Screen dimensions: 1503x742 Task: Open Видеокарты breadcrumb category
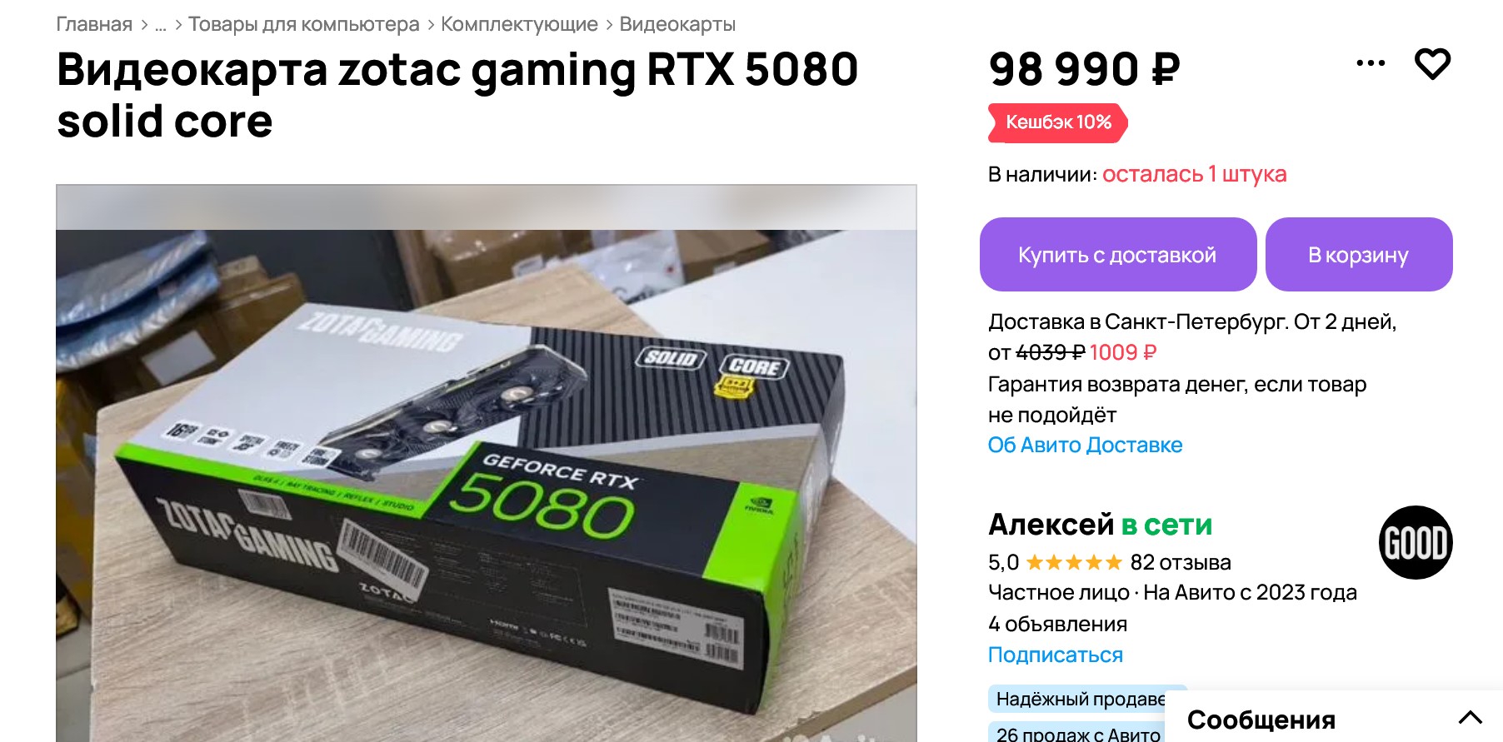(x=677, y=24)
